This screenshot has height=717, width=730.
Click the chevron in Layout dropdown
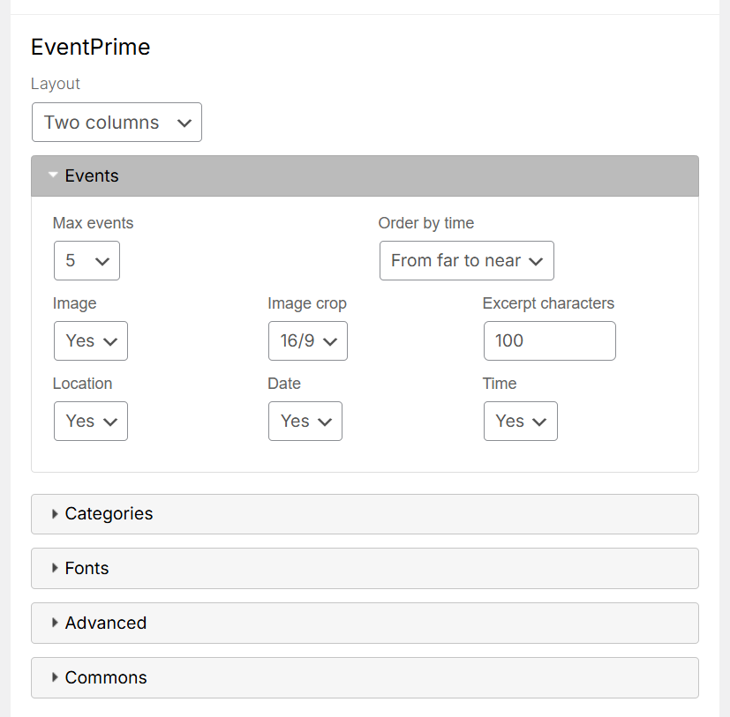[184, 123]
